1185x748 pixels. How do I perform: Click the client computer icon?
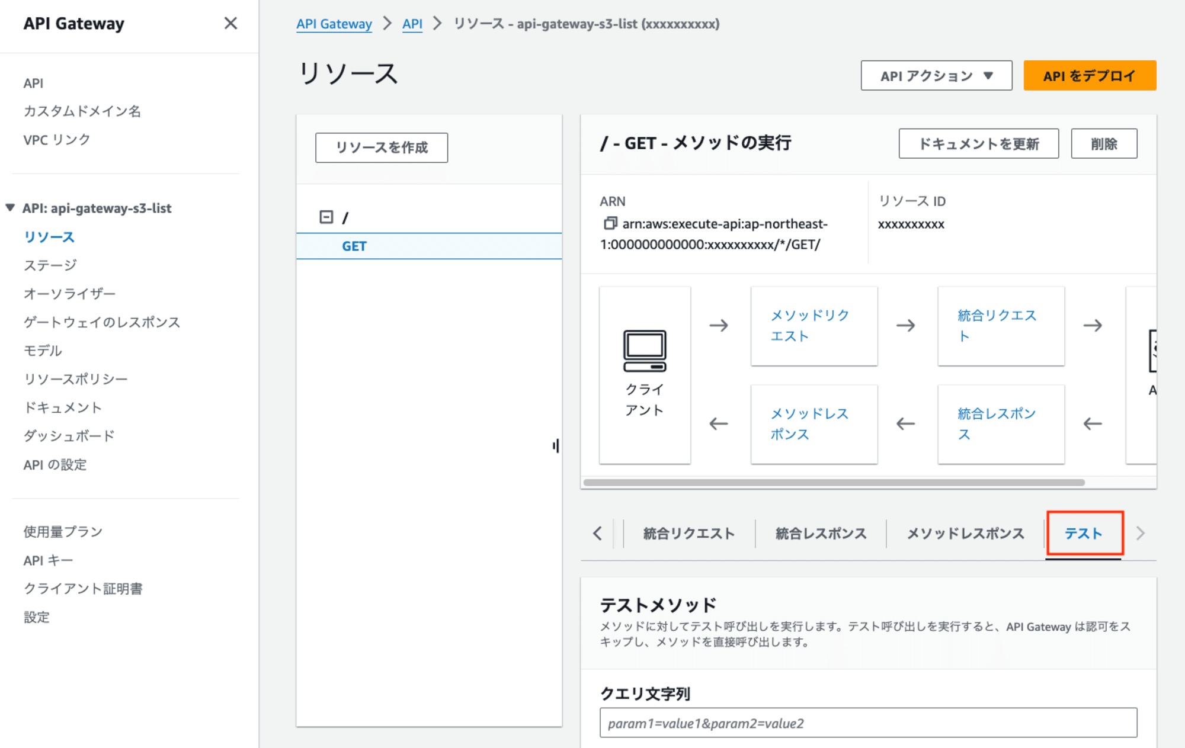[645, 351]
